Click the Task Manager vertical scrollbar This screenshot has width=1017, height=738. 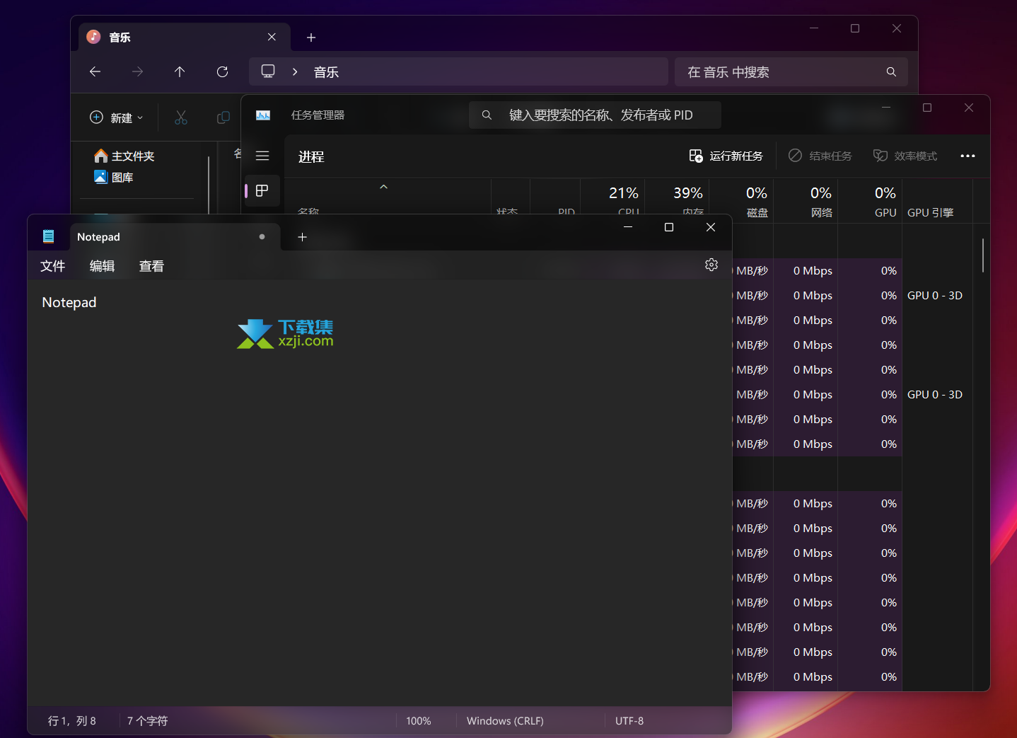click(x=982, y=255)
